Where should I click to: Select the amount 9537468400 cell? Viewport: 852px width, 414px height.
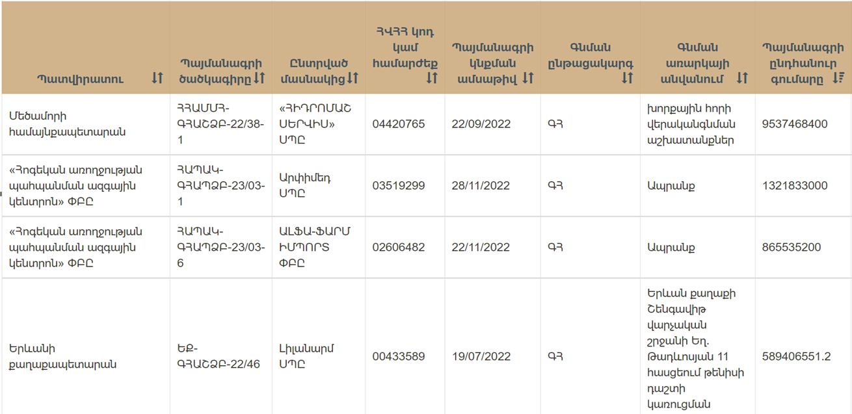click(803, 124)
